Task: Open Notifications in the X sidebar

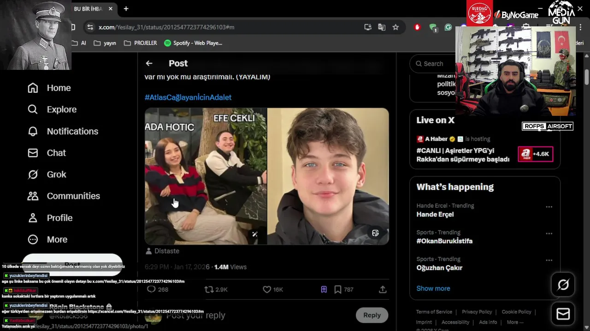Action: pyautogui.click(x=63, y=131)
